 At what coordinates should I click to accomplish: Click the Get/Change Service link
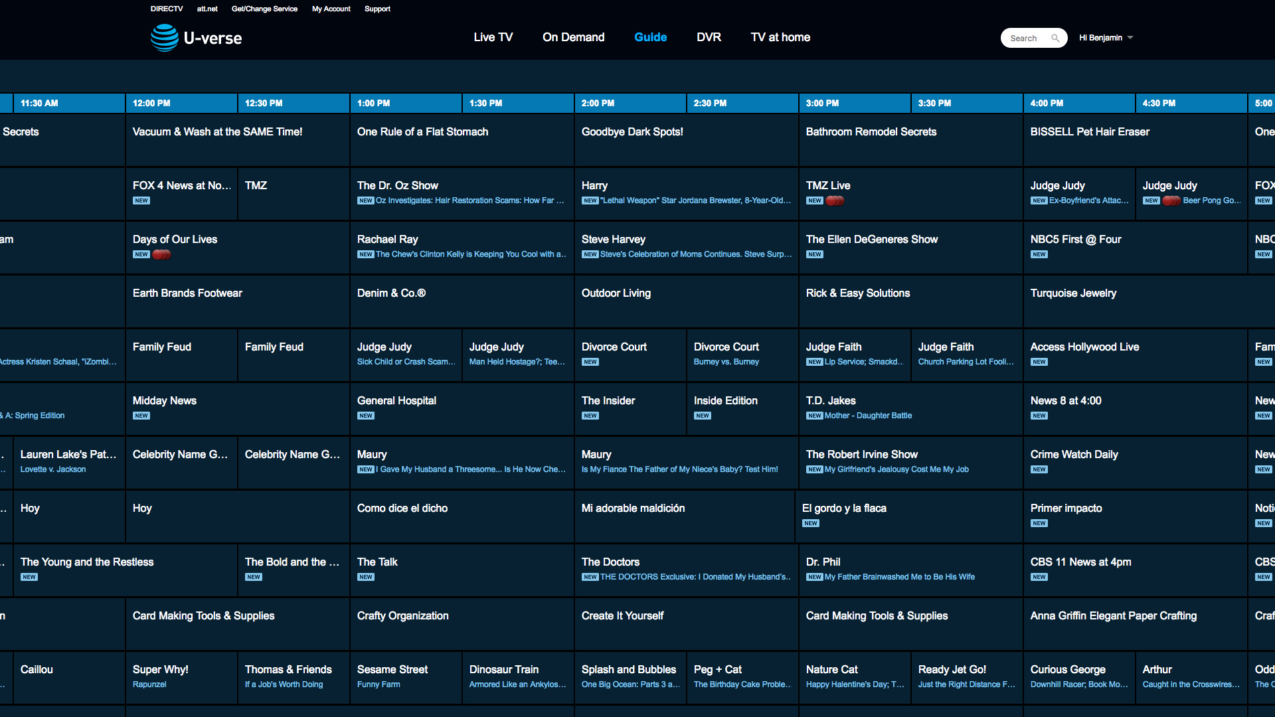point(264,9)
